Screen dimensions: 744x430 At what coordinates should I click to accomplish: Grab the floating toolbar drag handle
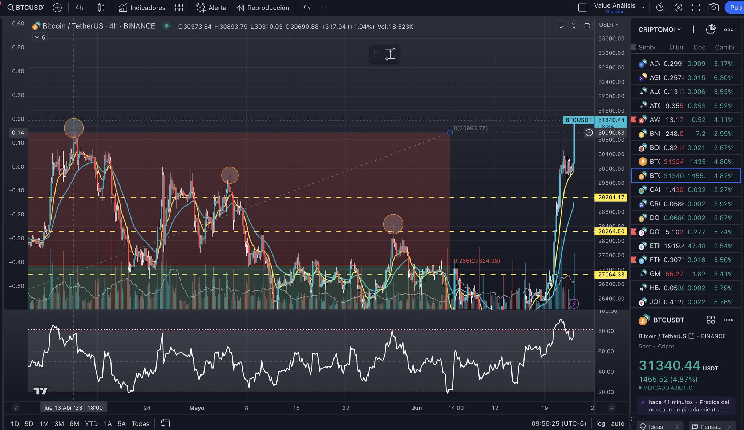pos(376,54)
